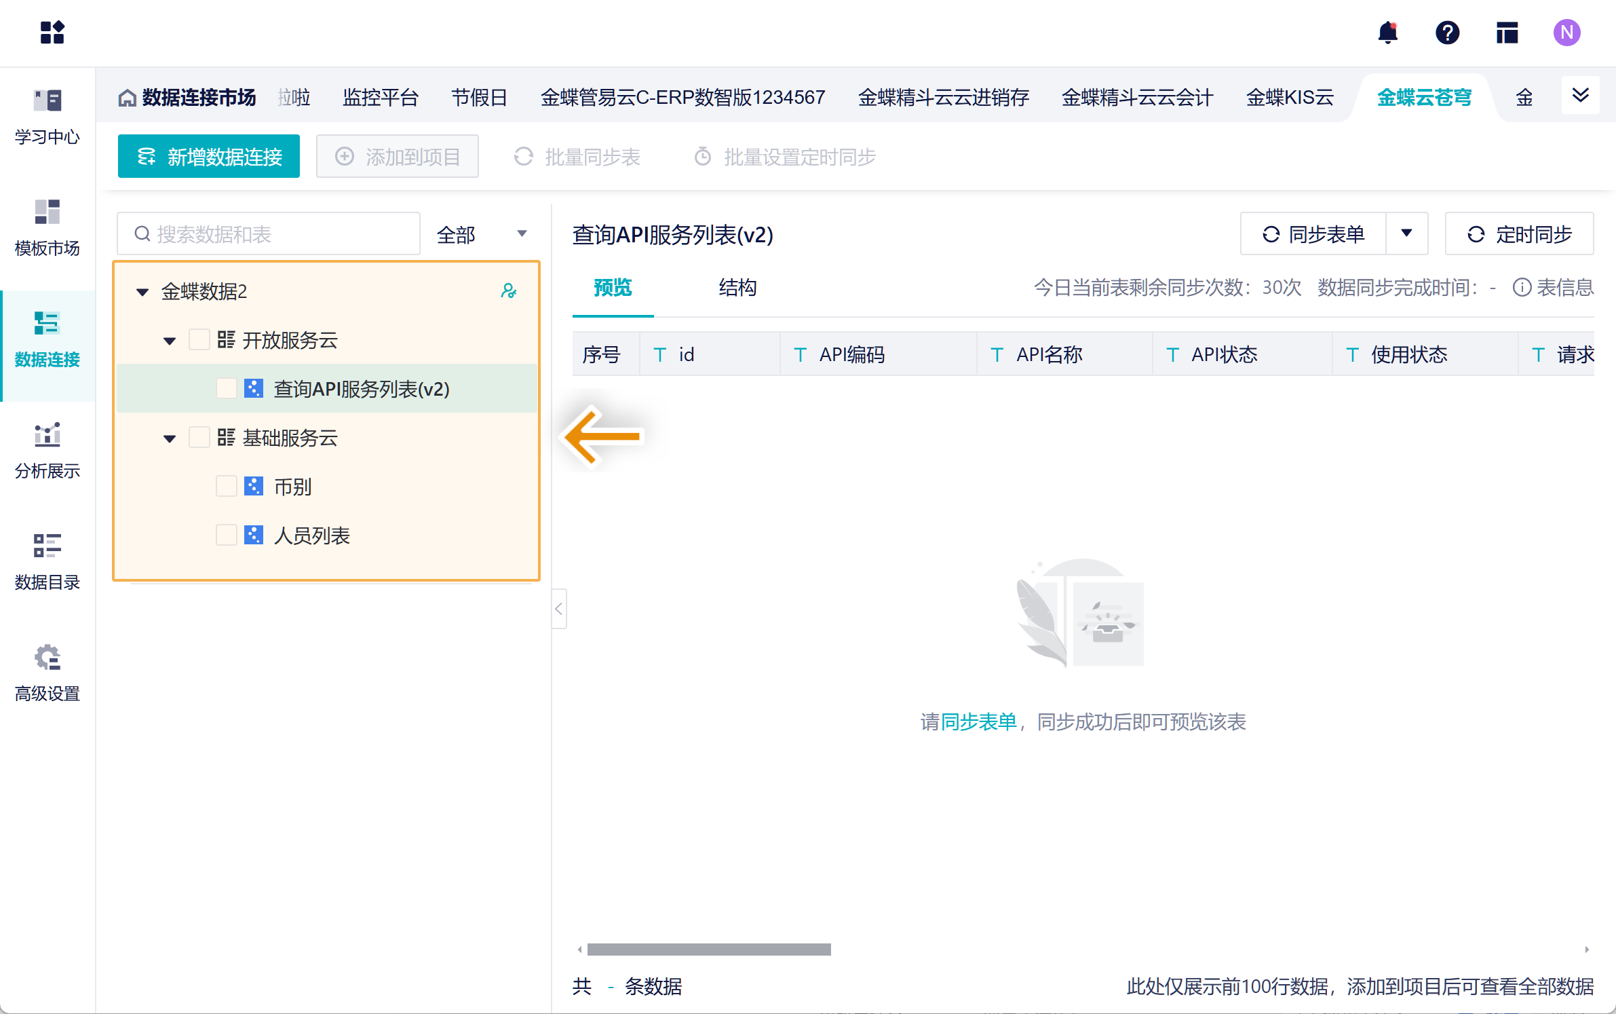Open the 全部 filter dropdown
The image size is (1616, 1014).
pos(482,234)
